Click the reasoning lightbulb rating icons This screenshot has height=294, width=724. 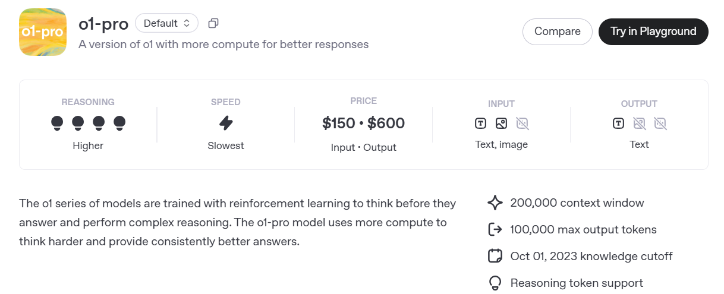click(88, 123)
